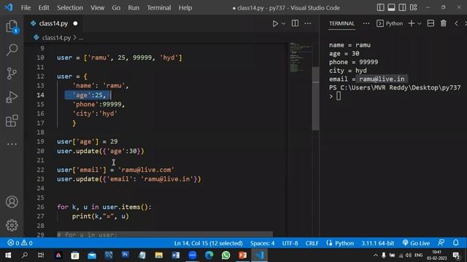This screenshot has width=467, height=262.
Task: Open Customize Layout options
Action: coord(414,7)
